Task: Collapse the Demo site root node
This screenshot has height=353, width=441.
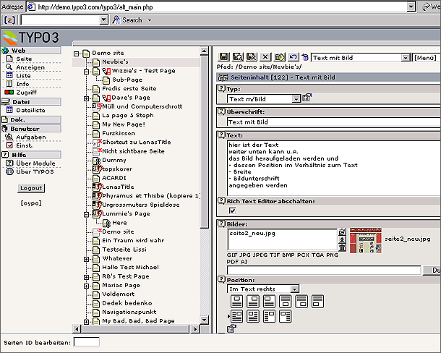Action: point(76,54)
